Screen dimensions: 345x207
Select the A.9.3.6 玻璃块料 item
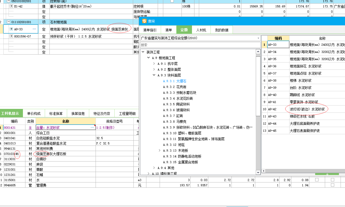(176, 110)
